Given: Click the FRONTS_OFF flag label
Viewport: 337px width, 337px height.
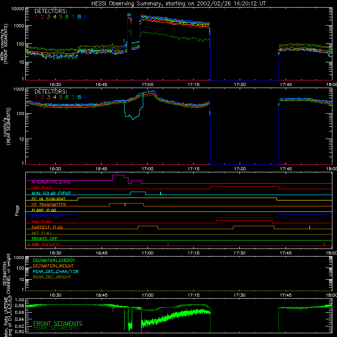Looking at the screenshot, I should point(45,238).
